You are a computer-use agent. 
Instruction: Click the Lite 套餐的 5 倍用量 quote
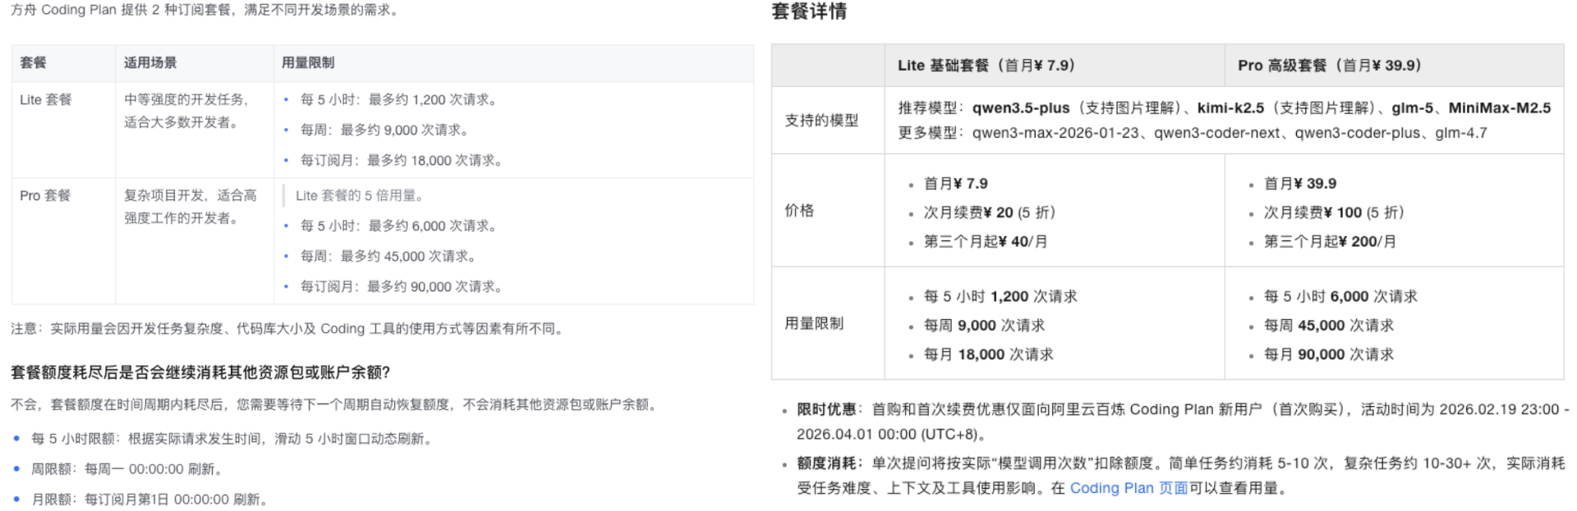click(360, 196)
